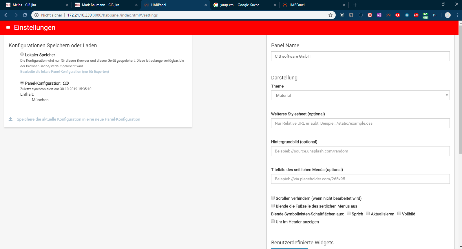Select the Lokaler Speicher radio option
The image size is (462, 249).
click(22, 54)
